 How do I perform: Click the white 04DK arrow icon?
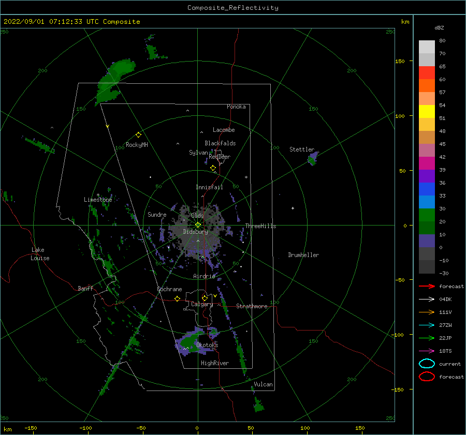click(x=427, y=299)
